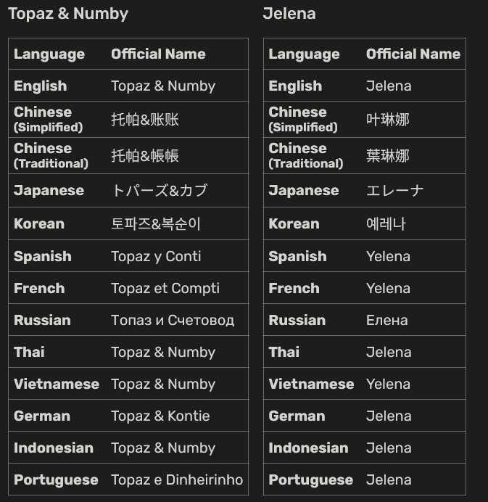Select Traditional Chinese name 葉琳娜
The height and width of the screenshot is (502, 488).
coord(387,156)
